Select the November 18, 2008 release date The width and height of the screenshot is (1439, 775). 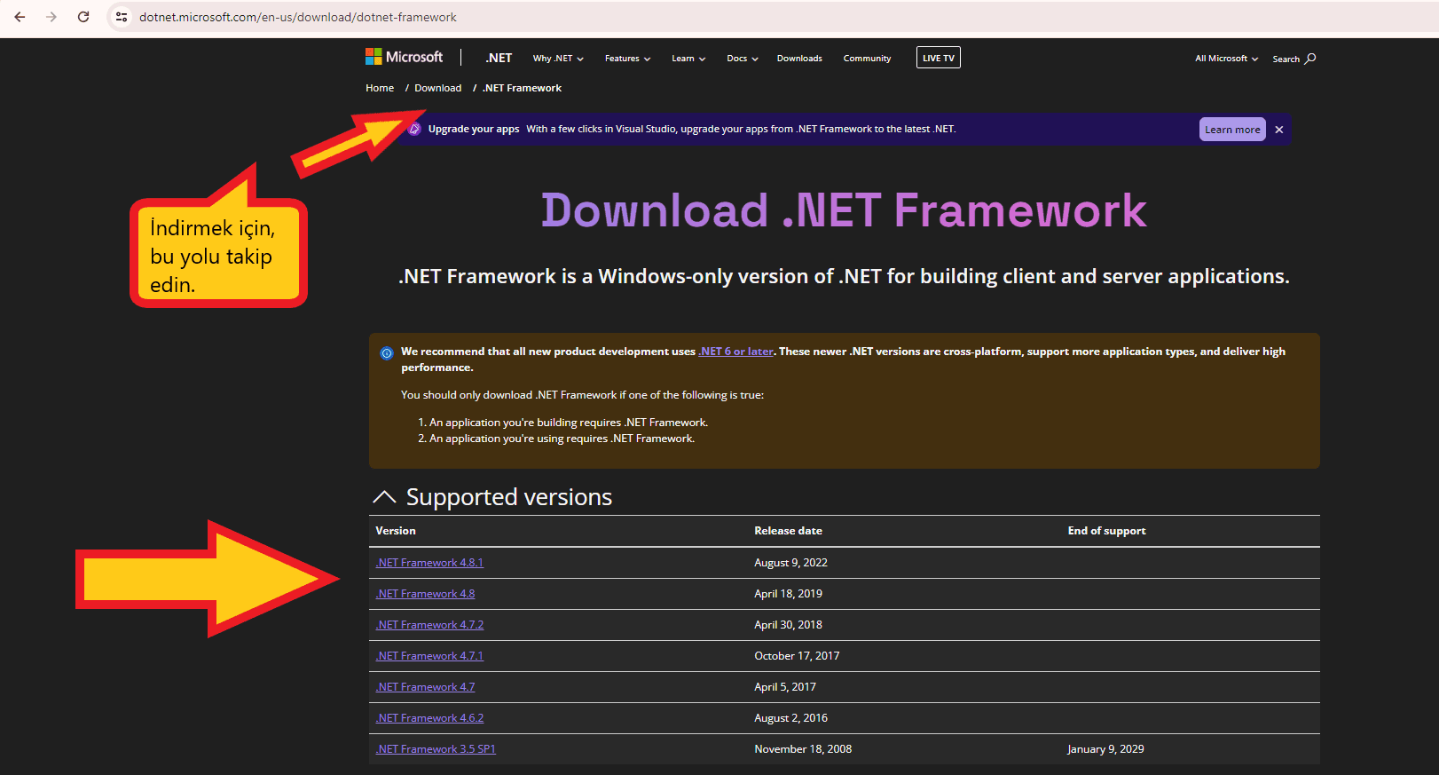point(803,749)
